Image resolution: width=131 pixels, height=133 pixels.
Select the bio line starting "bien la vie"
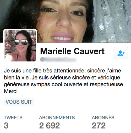[62, 78]
